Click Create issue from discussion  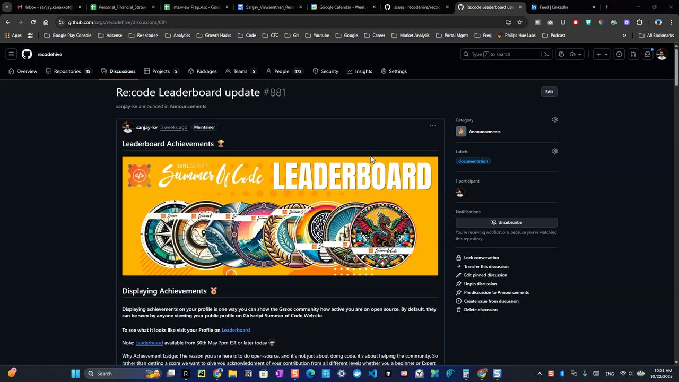488,301
